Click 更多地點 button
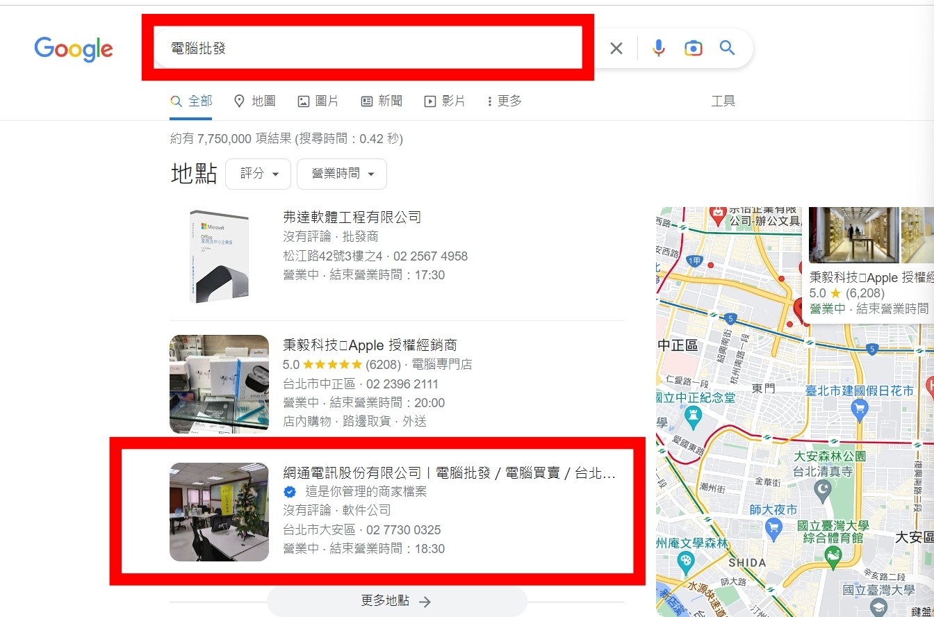The height and width of the screenshot is (617, 934). 397,601
